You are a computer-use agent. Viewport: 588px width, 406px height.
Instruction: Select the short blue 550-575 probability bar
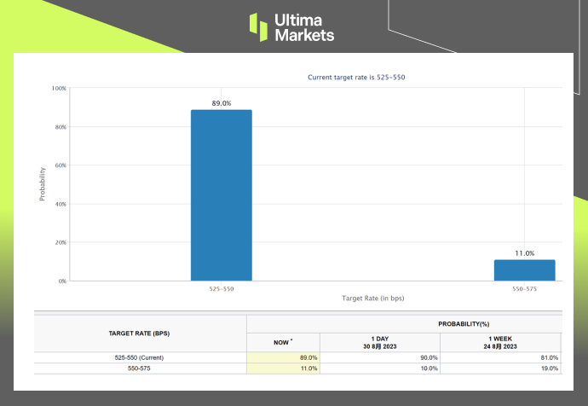(x=525, y=270)
